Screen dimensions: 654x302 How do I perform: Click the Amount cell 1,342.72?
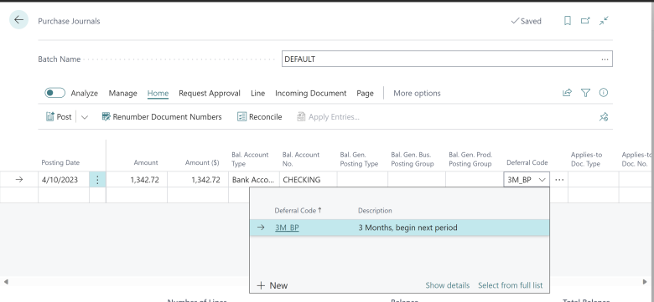pos(137,180)
